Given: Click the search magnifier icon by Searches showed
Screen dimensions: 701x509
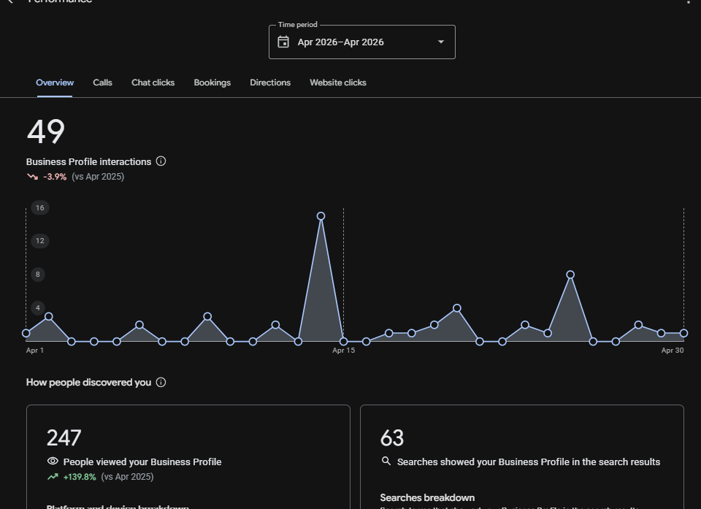Looking at the screenshot, I should (386, 461).
